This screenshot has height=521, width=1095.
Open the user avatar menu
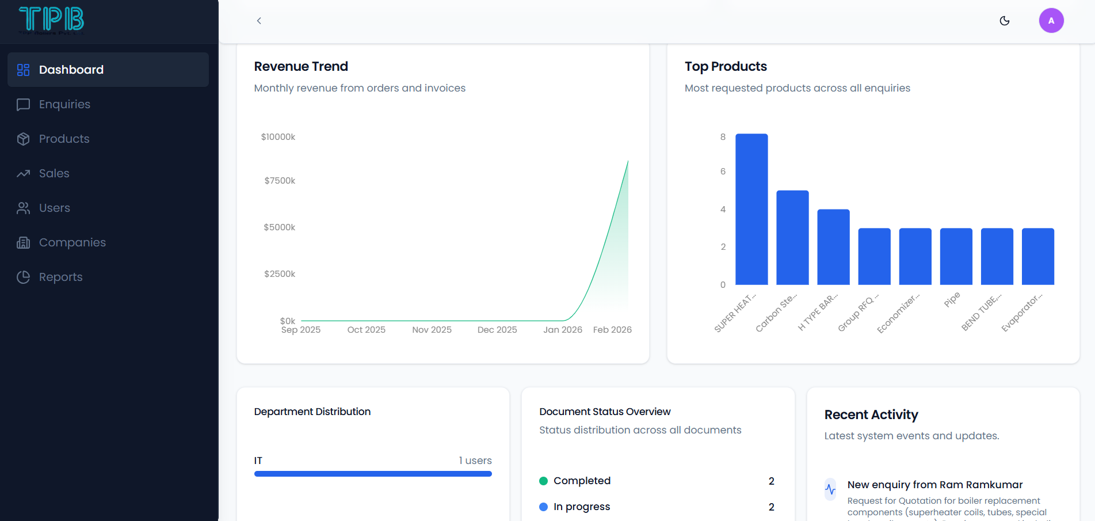pyautogui.click(x=1051, y=21)
